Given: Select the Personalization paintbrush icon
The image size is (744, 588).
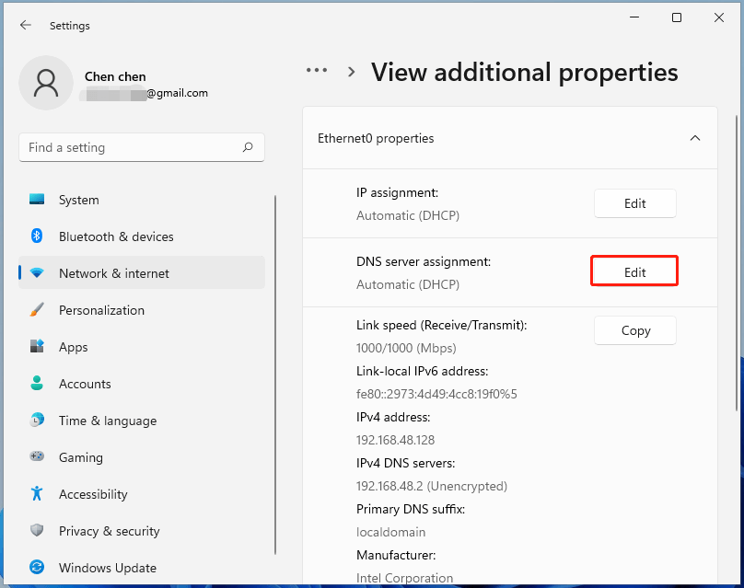Looking at the screenshot, I should [37, 310].
